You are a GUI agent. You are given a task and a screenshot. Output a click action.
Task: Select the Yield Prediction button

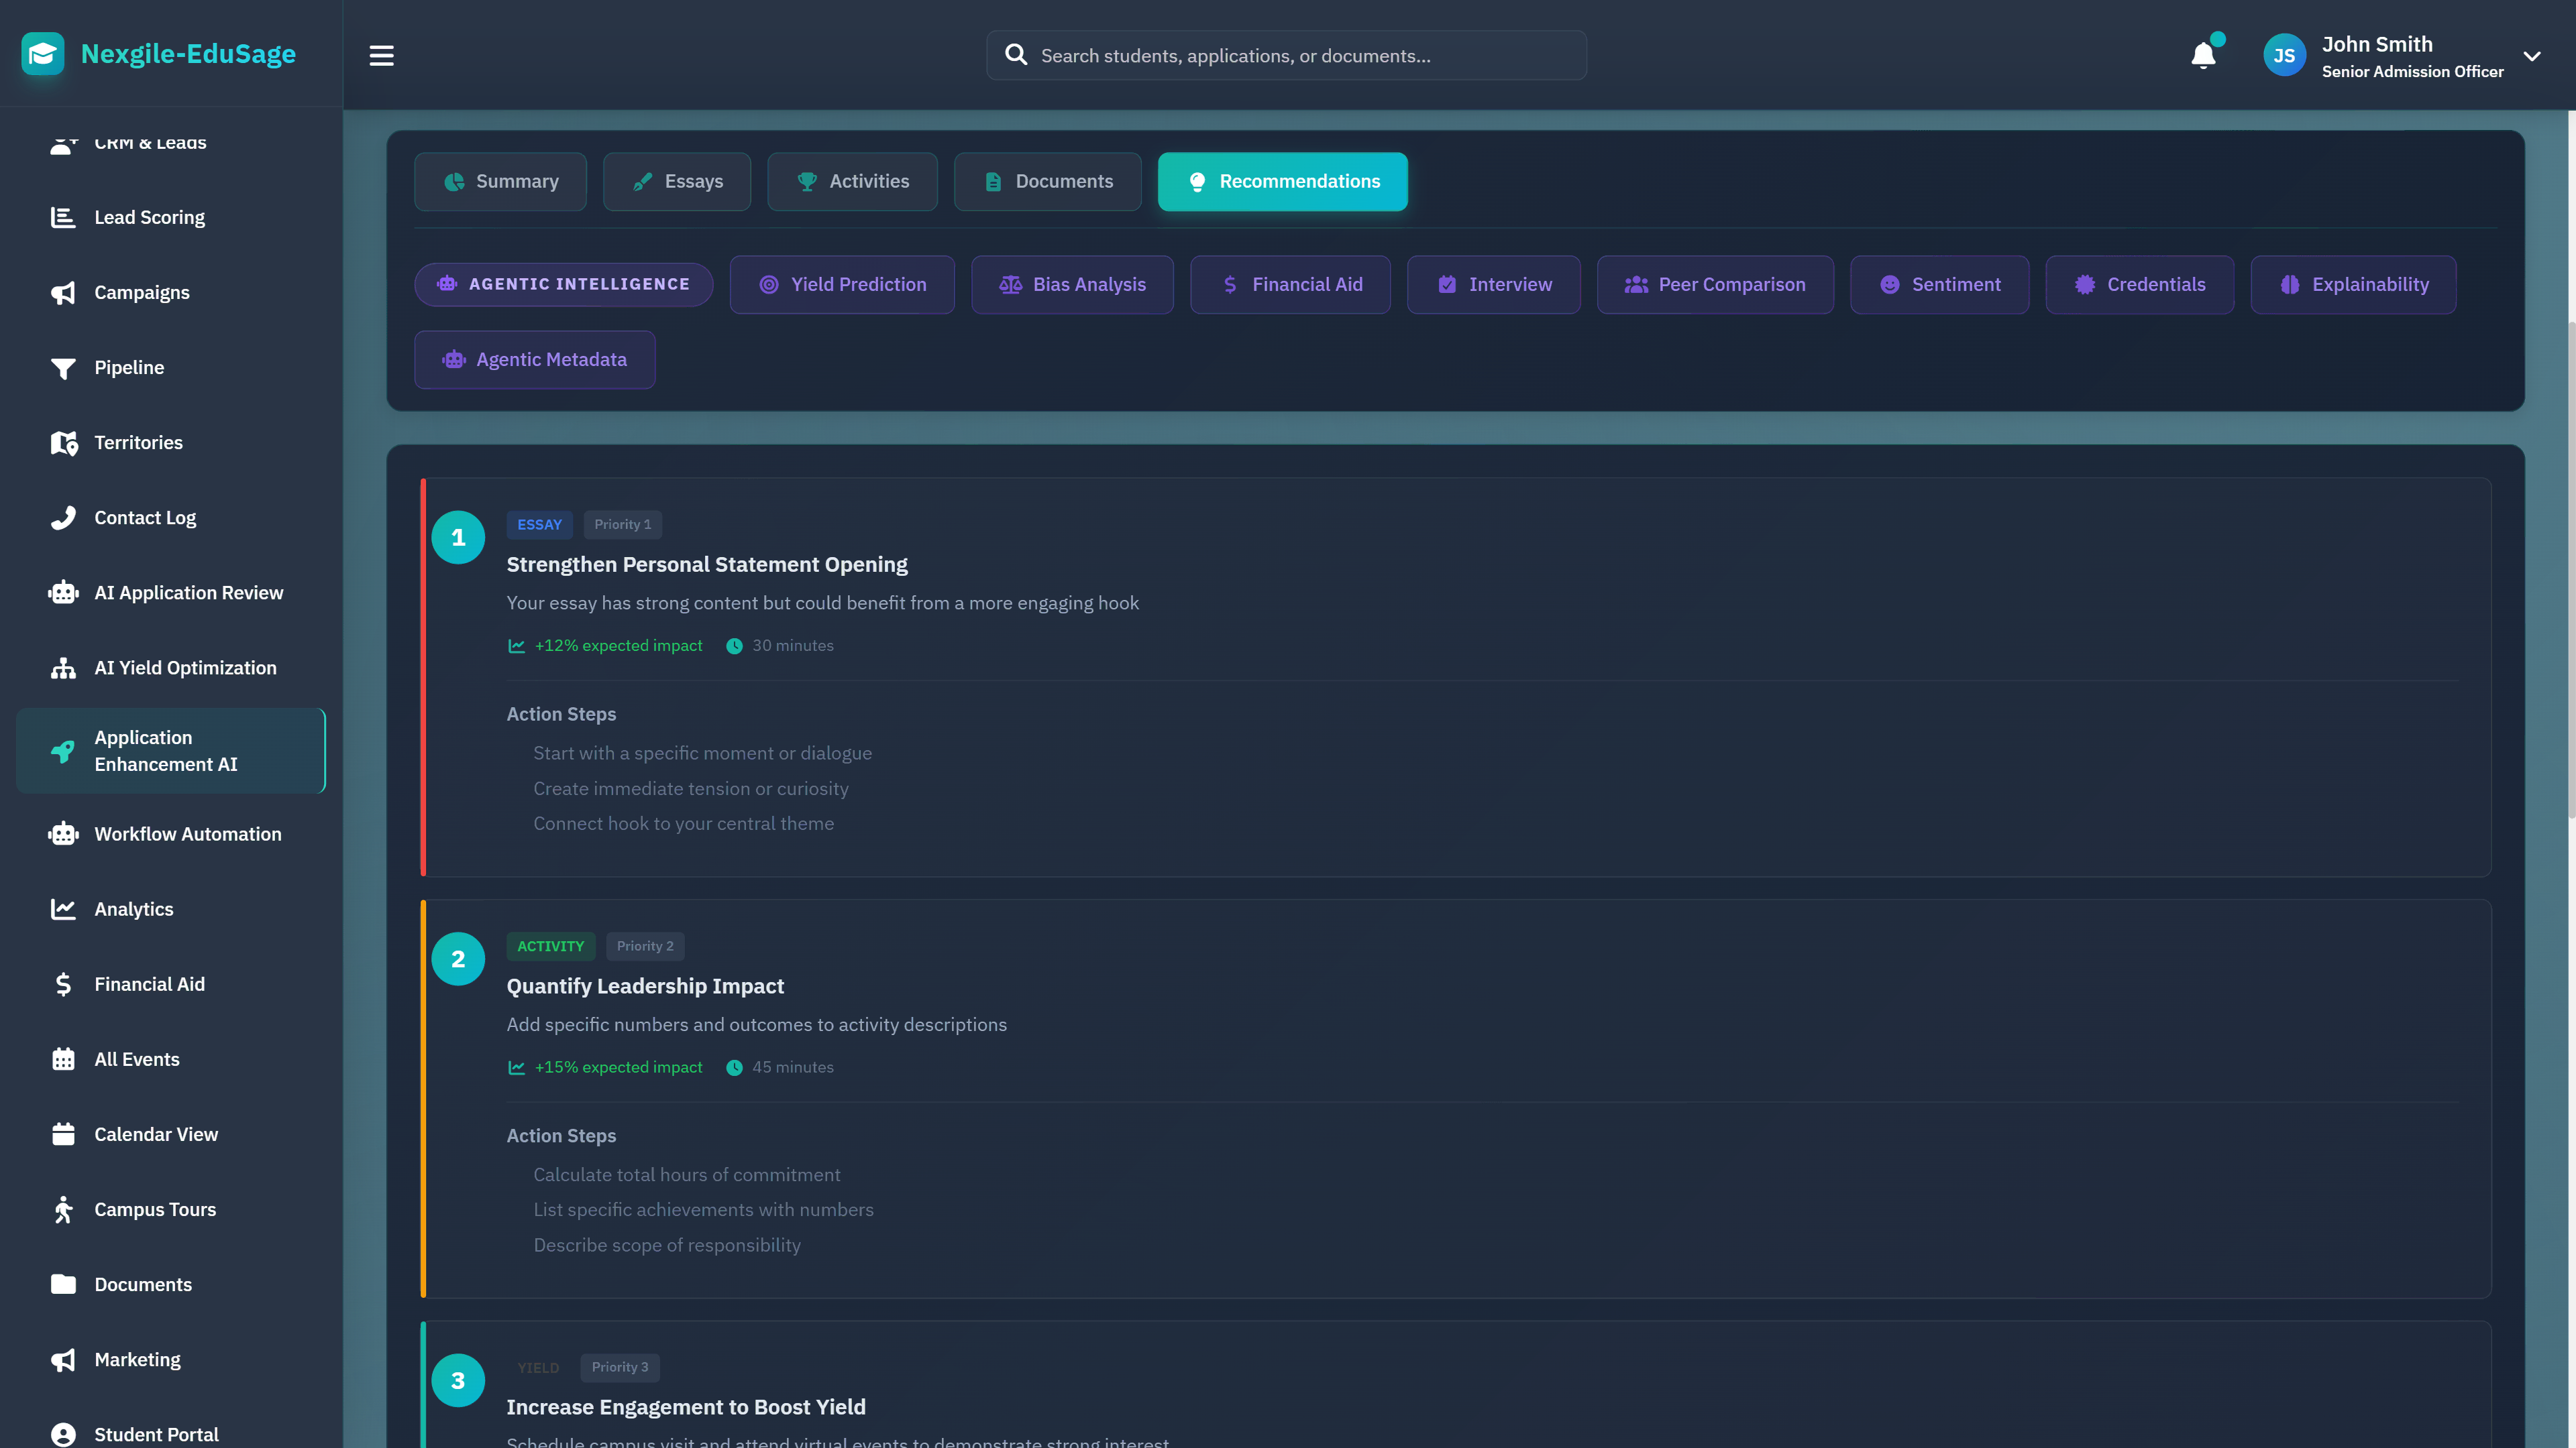(x=842, y=285)
